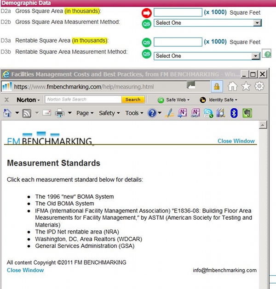
Task: Expand the Help dropdown arrow
Action: pos(160,112)
